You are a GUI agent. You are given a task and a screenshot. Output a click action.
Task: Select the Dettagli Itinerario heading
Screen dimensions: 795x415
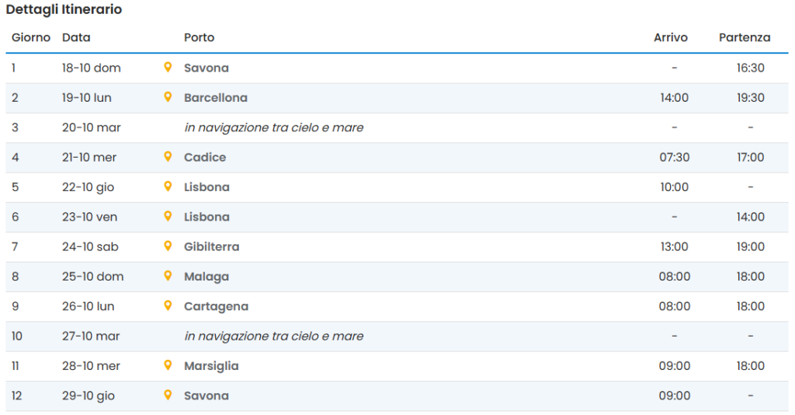pyautogui.click(x=64, y=10)
